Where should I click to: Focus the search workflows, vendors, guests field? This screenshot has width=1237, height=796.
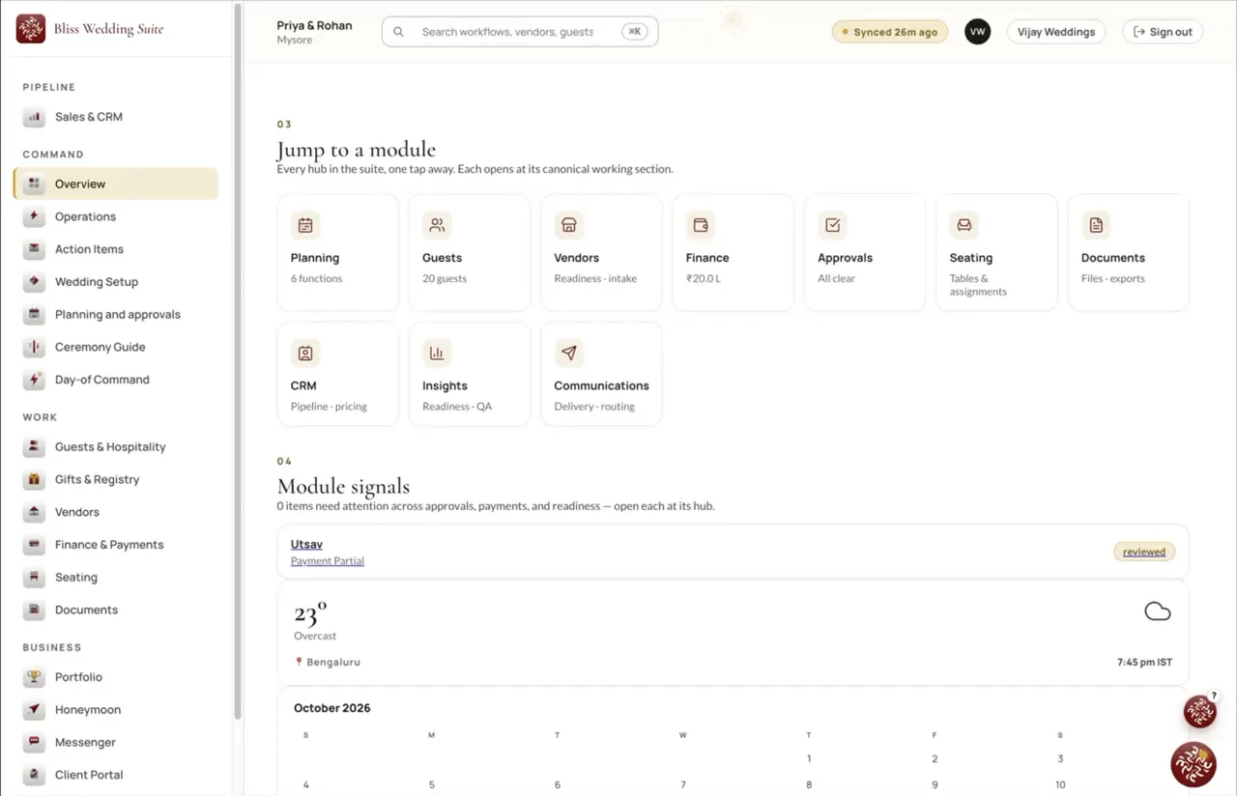520,32
